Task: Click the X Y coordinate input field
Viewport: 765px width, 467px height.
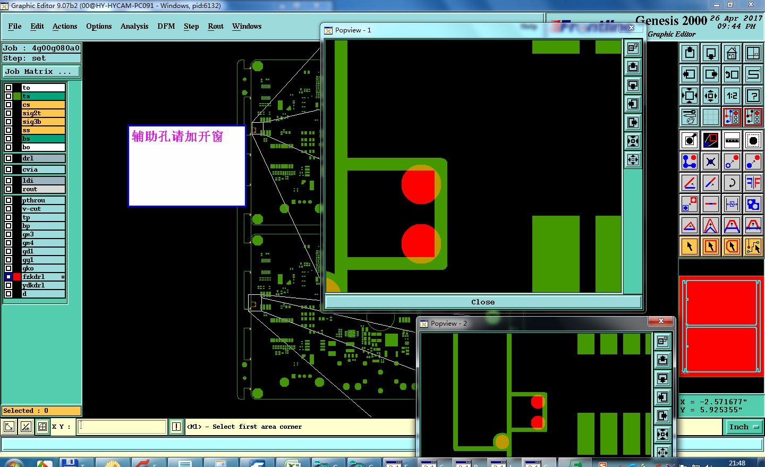Action: coord(122,427)
